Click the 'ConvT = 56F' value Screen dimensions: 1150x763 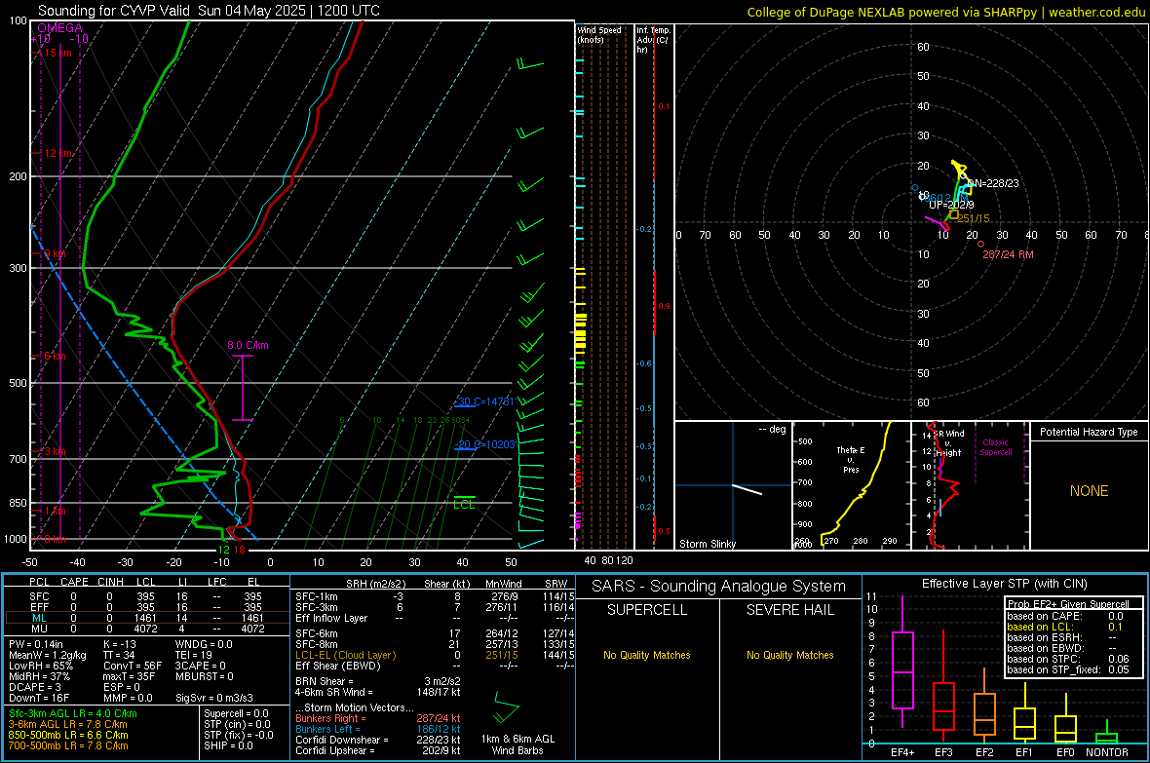[x=133, y=667]
